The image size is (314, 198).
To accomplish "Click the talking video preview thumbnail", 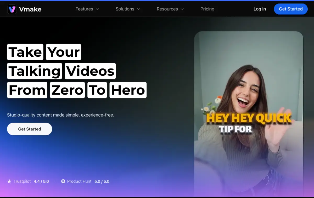I will pyautogui.click(x=249, y=78).
